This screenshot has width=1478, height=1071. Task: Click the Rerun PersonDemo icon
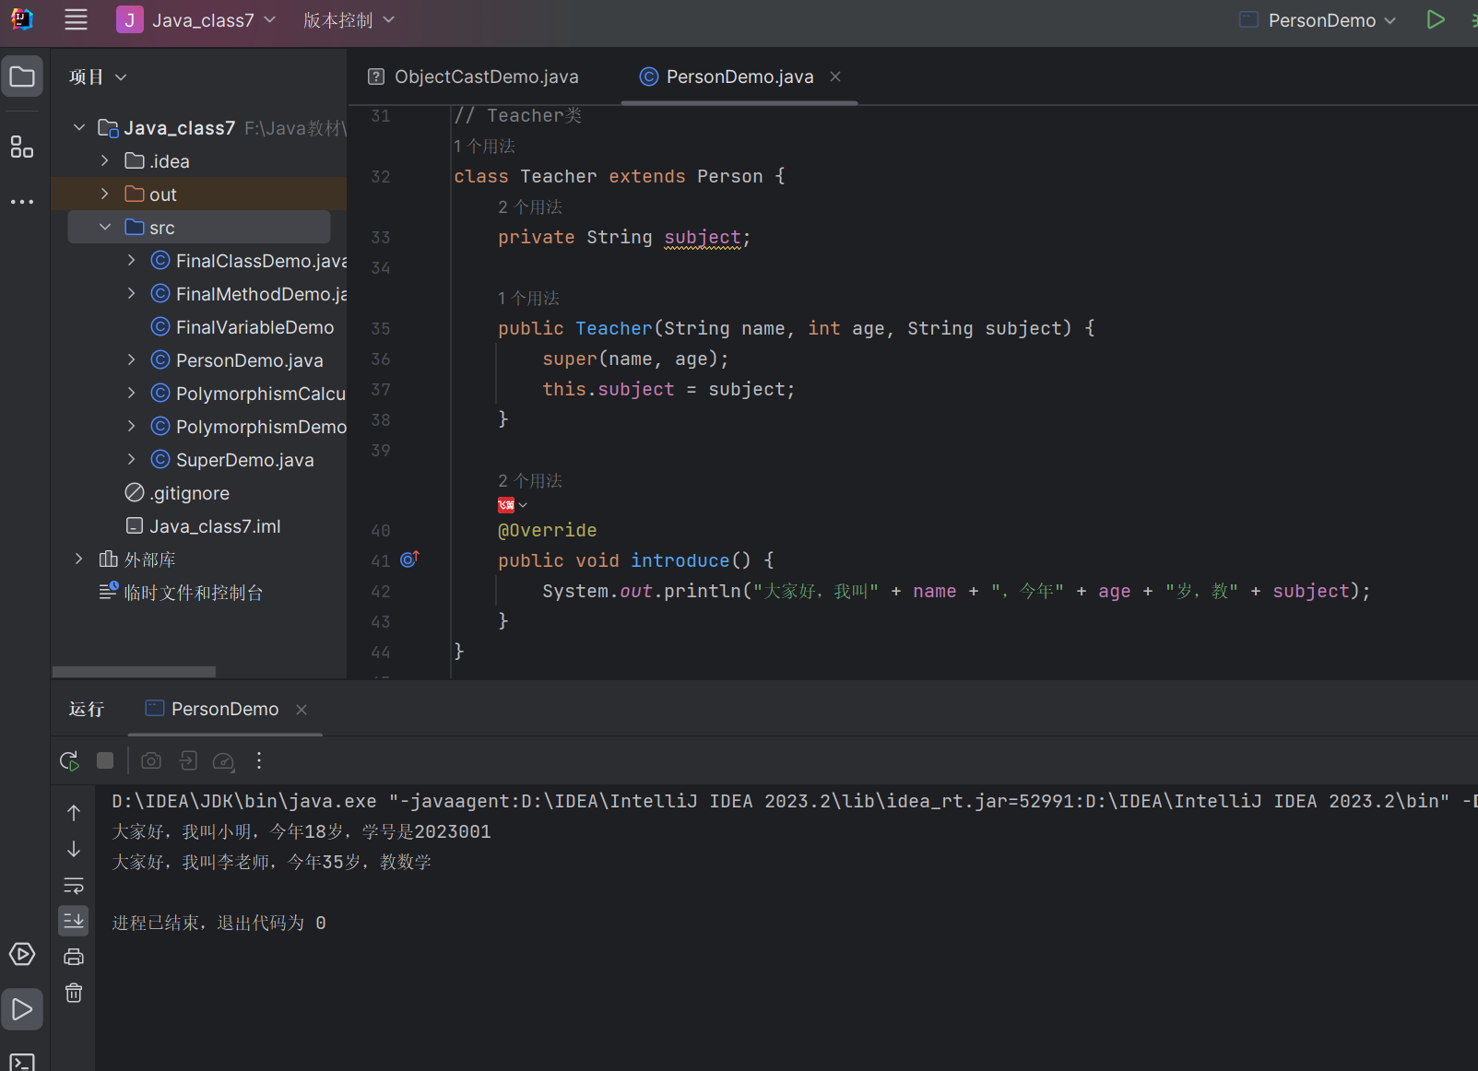tap(69, 761)
